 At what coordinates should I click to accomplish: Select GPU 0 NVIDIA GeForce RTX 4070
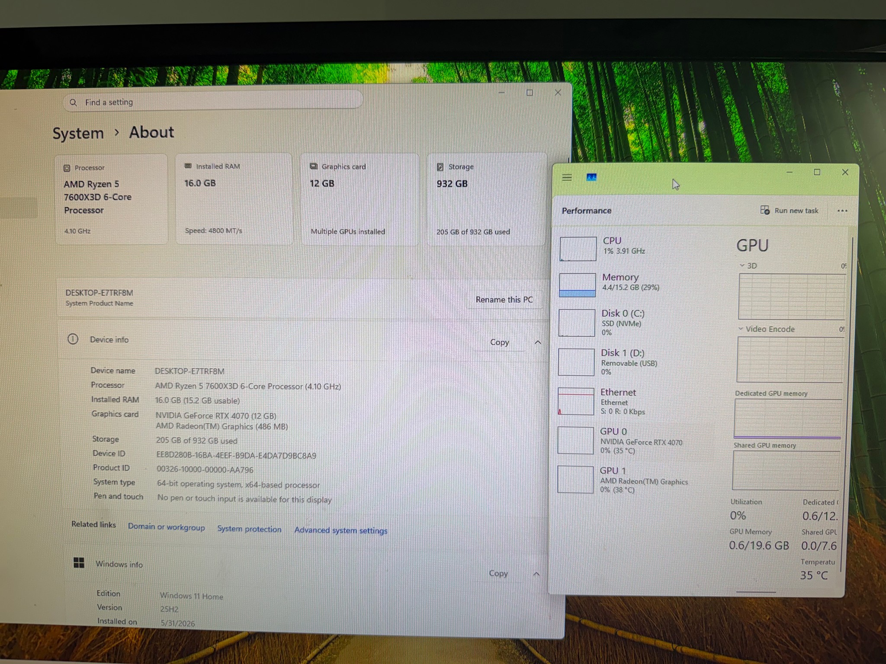pyautogui.click(x=623, y=441)
